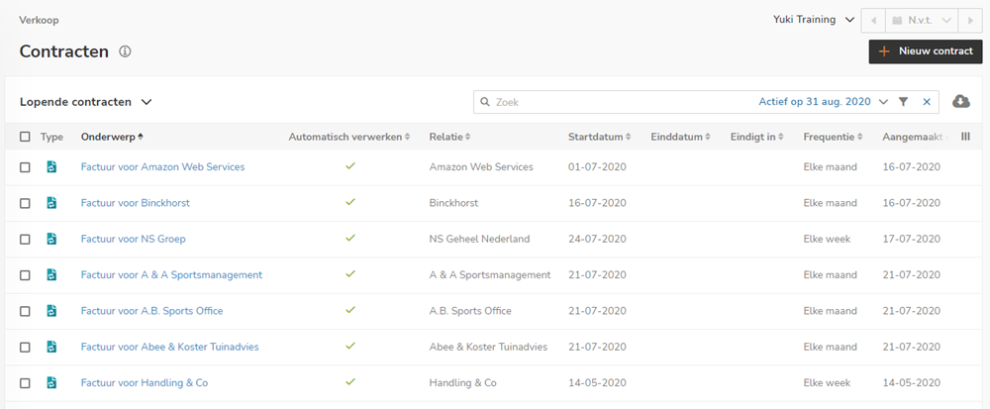Check the box for Factuur voor Binckhorst
The width and height of the screenshot is (990, 409).
pyautogui.click(x=25, y=203)
